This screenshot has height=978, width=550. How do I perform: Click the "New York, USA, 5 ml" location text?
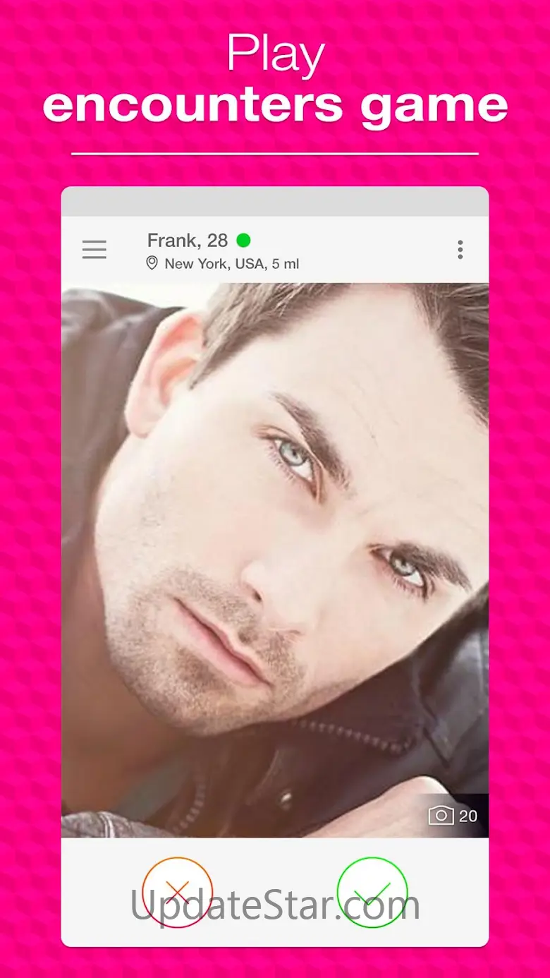[x=232, y=264]
